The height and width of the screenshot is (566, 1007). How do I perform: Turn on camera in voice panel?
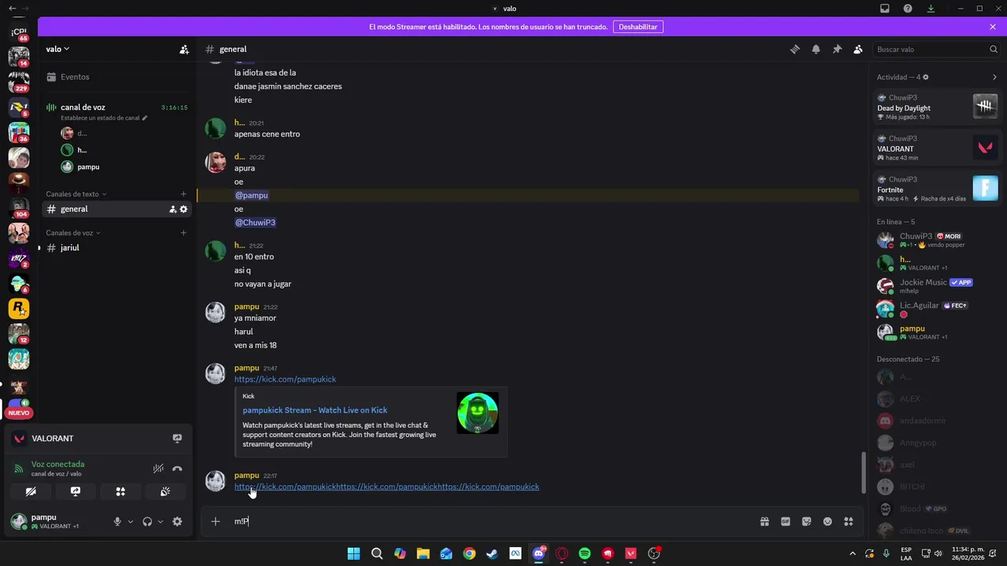[x=31, y=491]
